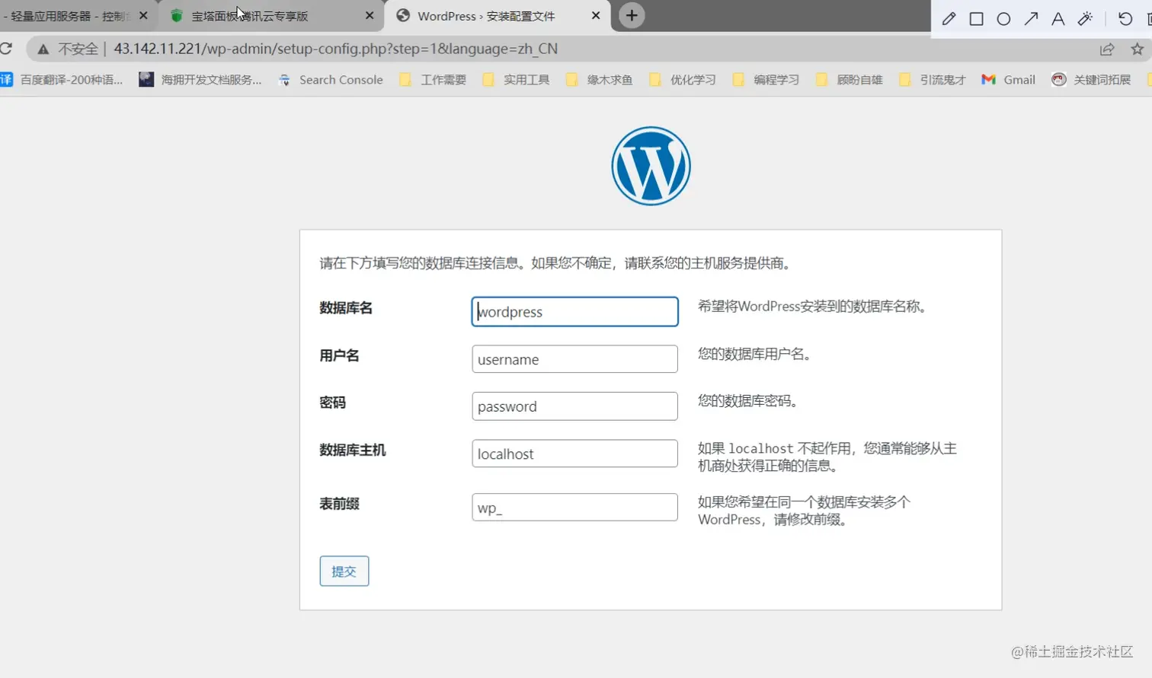
Task: Click the 数据库主机 label
Action: pyautogui.click(x=353, y=450)
